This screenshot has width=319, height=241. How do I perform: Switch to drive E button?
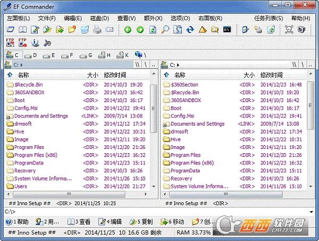click(49, 55)
